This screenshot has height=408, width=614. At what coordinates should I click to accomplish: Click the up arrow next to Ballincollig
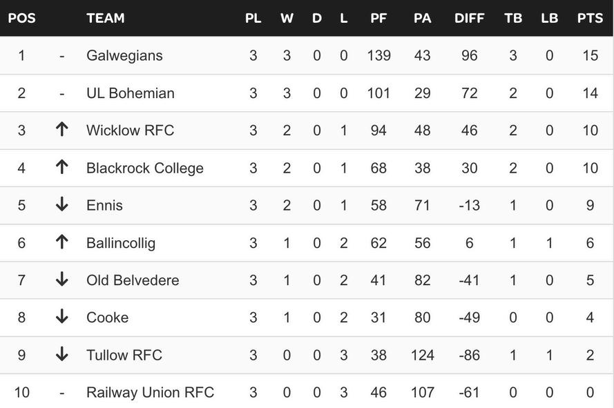click(x=62, y=242)
